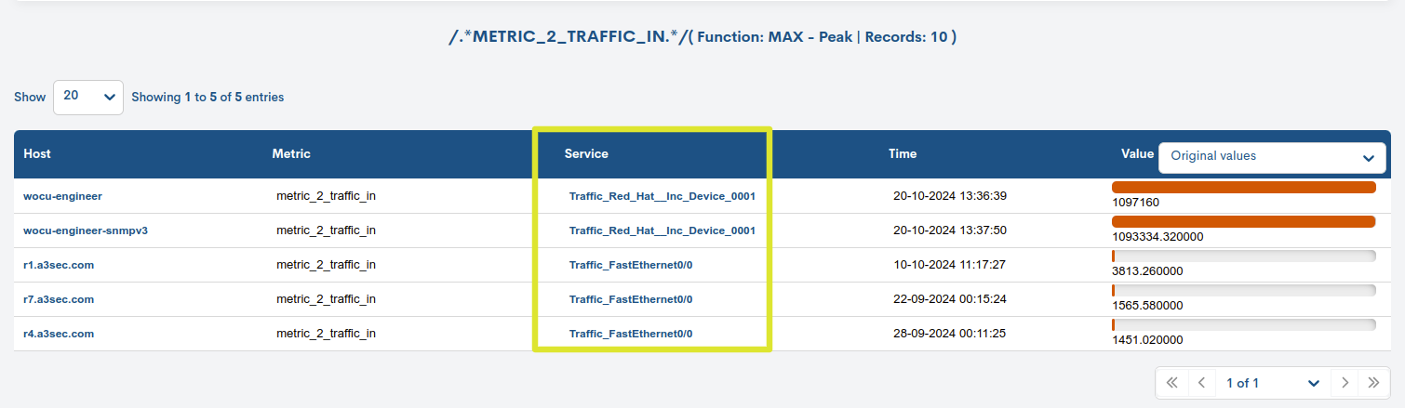Image resolution: width=1405 pixels, height=408 pixels.
Task: Click the value bar for 3813.260000
Action: click(1243, 256)
